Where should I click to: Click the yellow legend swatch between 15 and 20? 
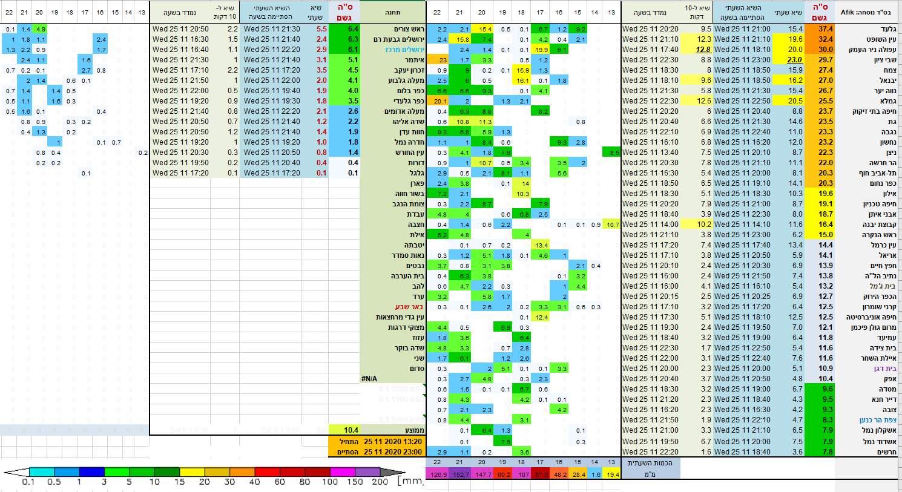pyautogui.click(x=192, y=472)
